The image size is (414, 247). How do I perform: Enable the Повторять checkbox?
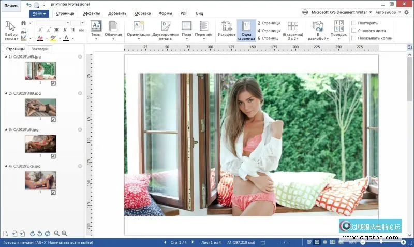pyautogui.click(x=354, y=23)
